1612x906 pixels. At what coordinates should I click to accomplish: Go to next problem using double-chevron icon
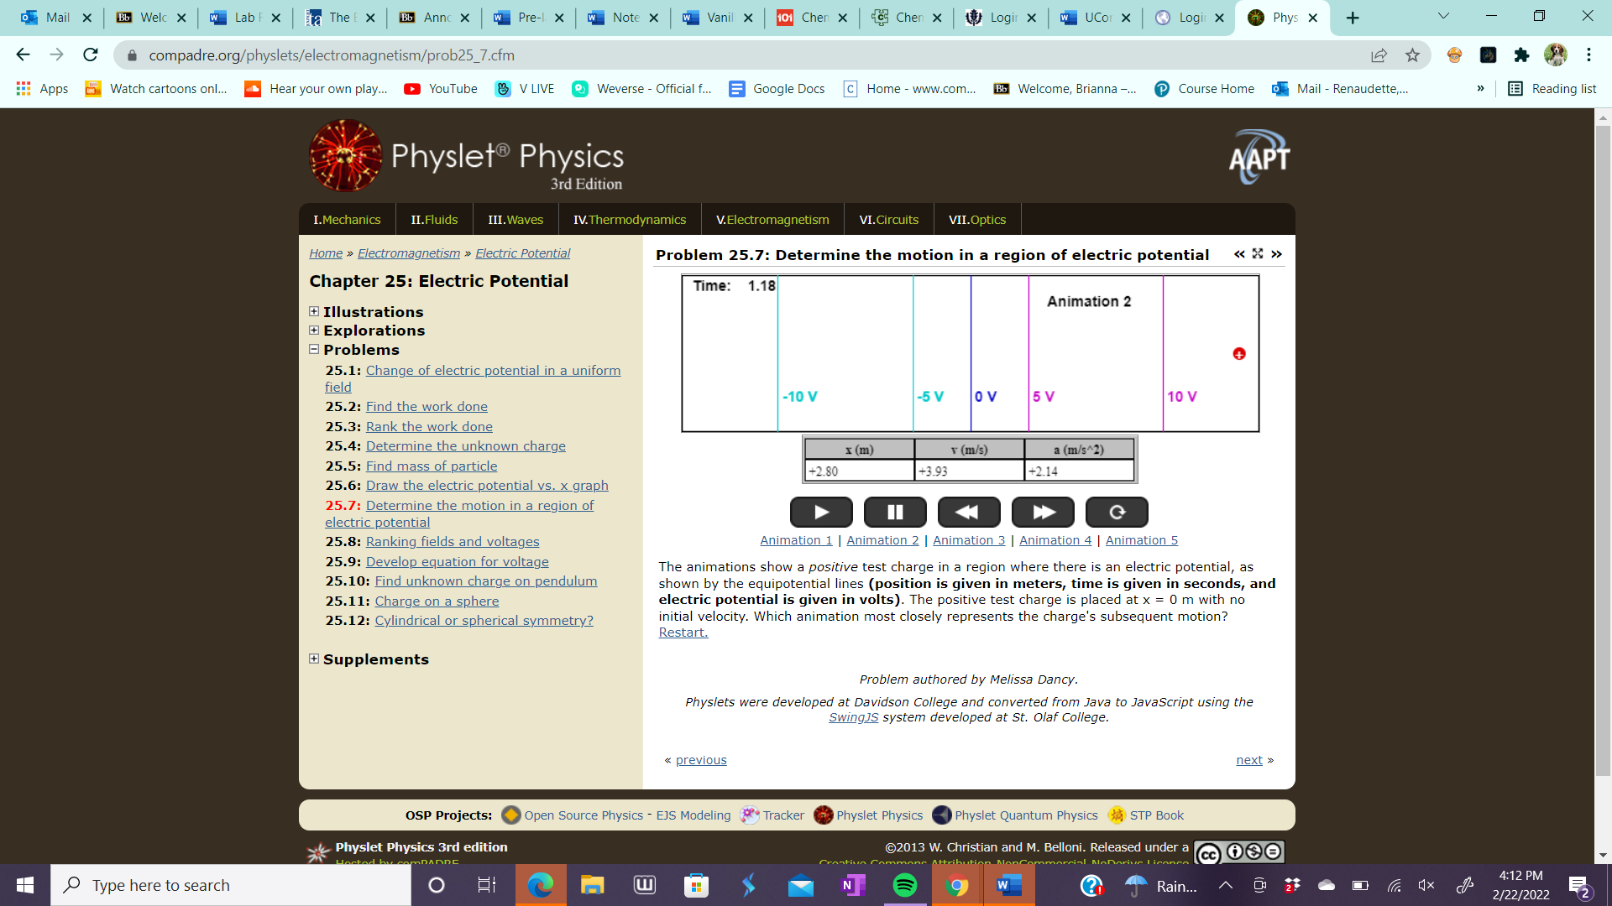click(x=1276, y=253)
